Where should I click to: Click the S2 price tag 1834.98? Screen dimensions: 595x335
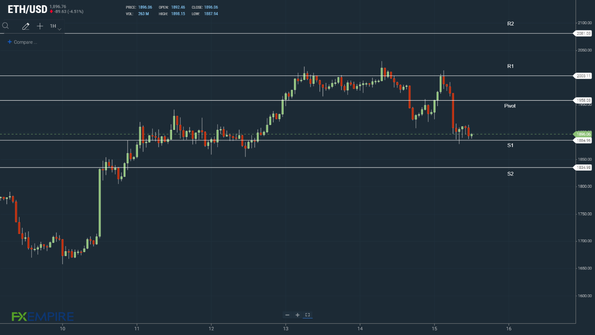[x=582, y=167]
